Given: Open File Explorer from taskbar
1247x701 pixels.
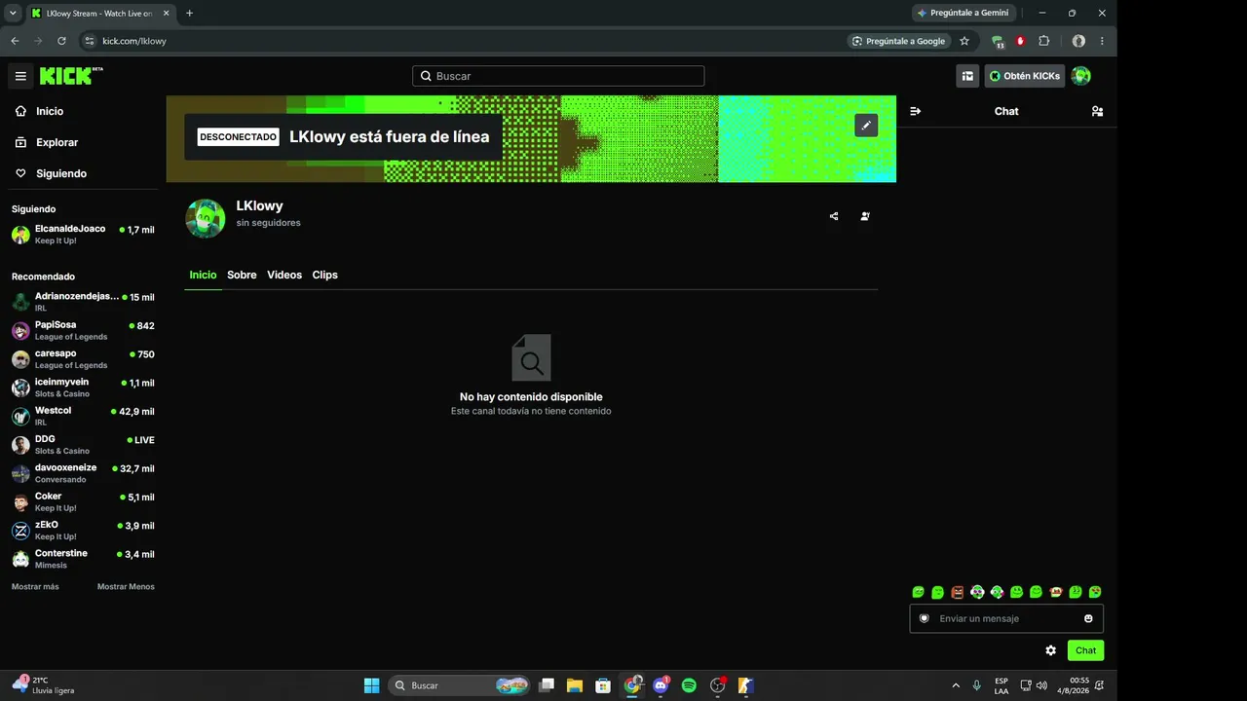Looking at the screenshot, I should click(x=575, y=685).
